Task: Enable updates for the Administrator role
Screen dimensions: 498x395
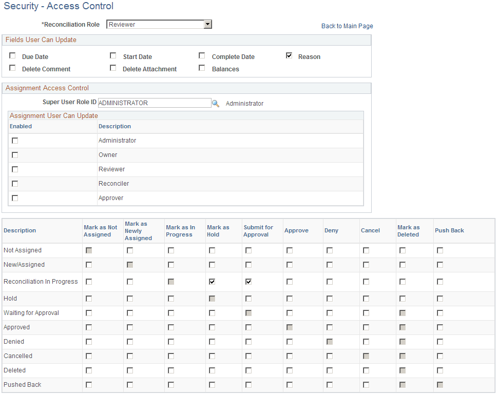Action: coord(15,140)
